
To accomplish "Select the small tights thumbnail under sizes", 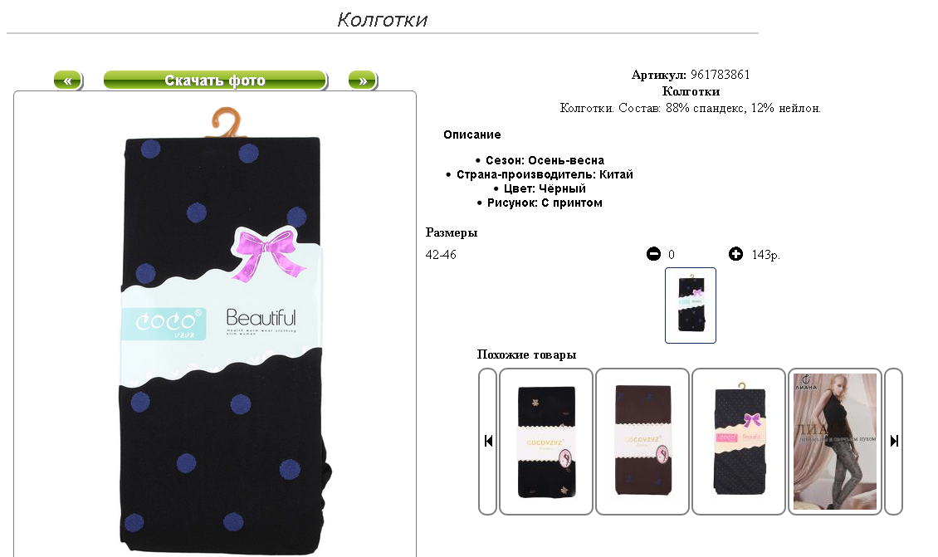I will (691, 305).
